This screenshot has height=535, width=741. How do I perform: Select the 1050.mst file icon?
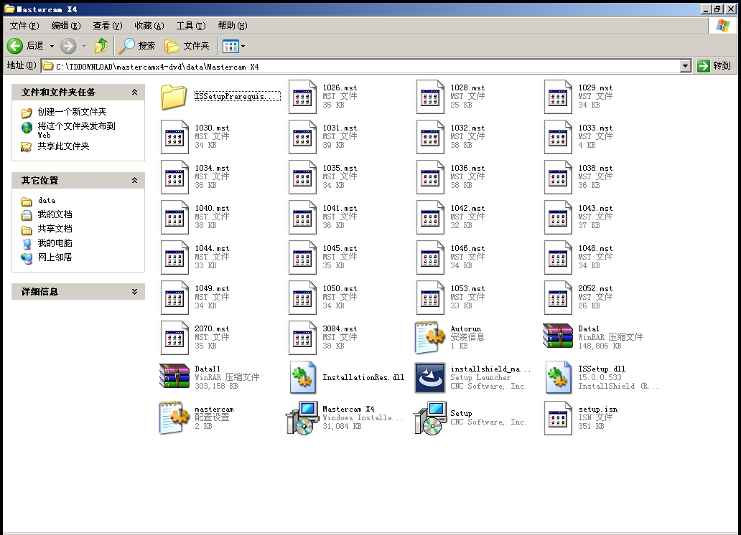pyautogui.click(x=302, y=298)
